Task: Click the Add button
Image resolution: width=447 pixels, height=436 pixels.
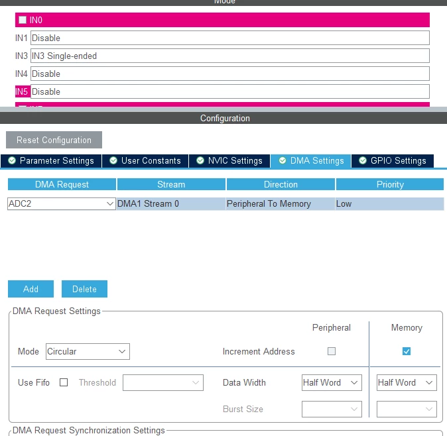Action: [x=31, y=289]
